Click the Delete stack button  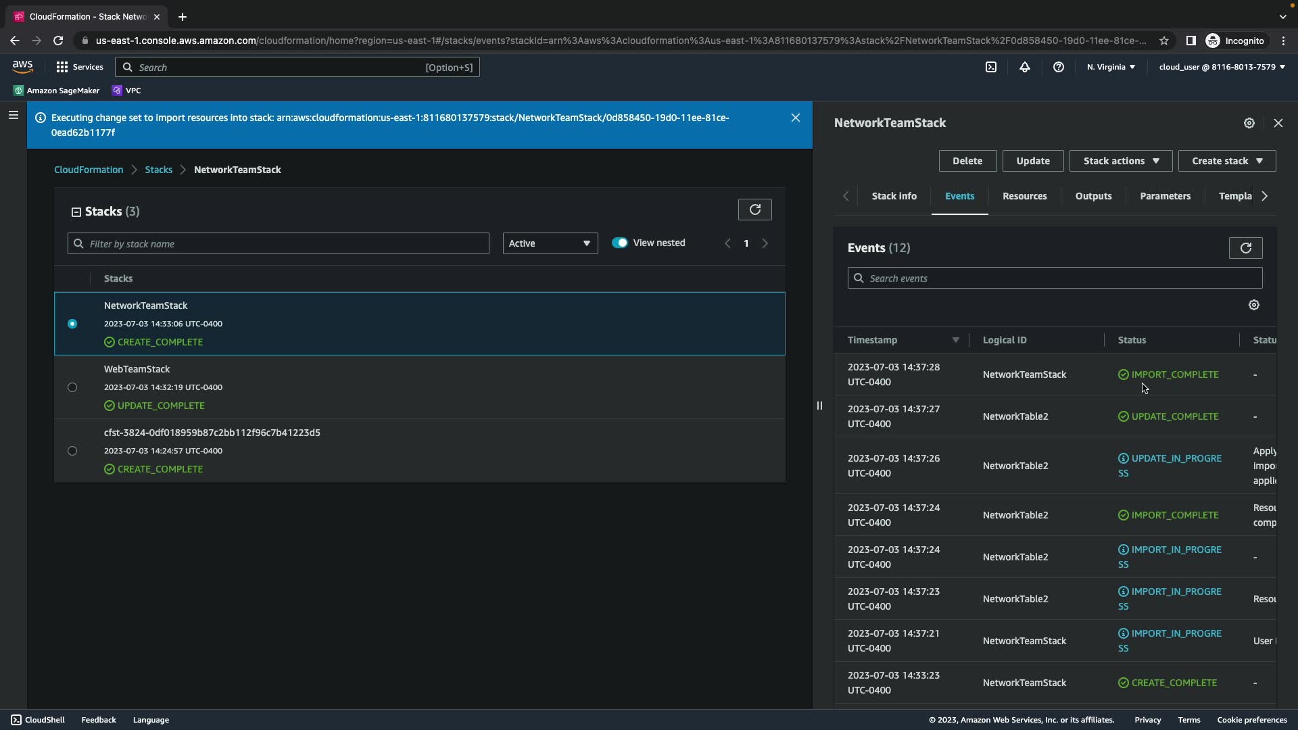(x=967, y=161)
